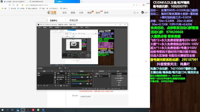This screenshot has width=200, height=112.
Task: Open source properties gear in sources toolbar
Action: coord(61,86)
